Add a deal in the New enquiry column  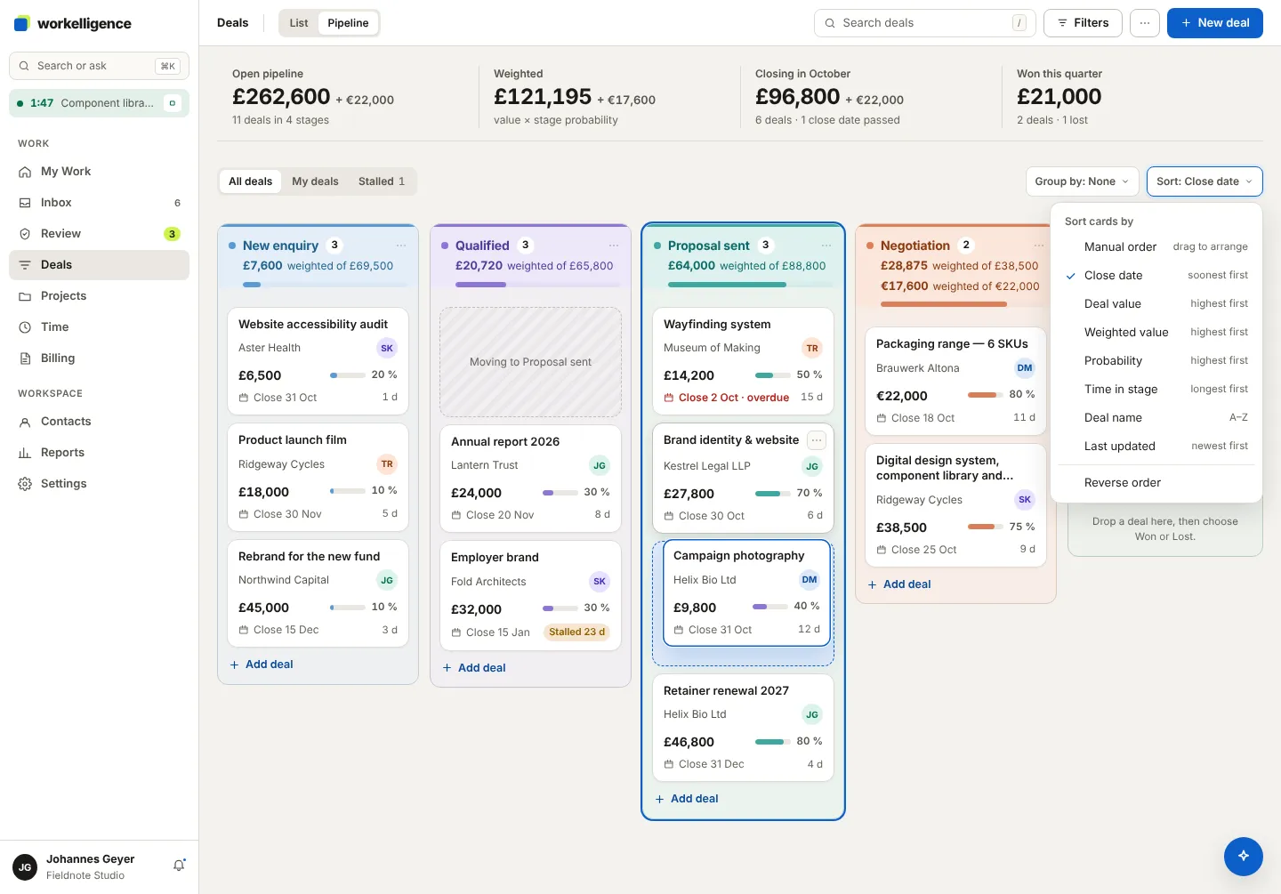tap(262, 664)
